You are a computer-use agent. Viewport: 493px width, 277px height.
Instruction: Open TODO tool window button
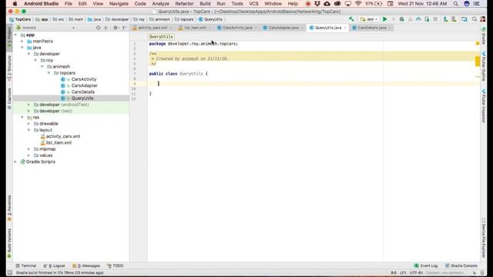click(x=116, y=265)
